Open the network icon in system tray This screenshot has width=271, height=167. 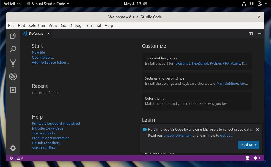[x=244, y=4]
